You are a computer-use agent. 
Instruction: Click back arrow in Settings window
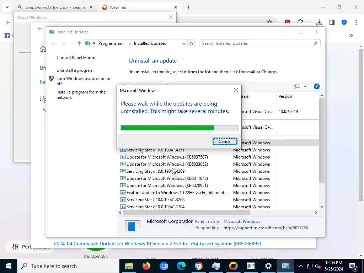click(x=40, y=28)
